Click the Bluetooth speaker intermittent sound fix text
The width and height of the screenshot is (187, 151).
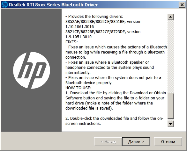click(109, 68)
